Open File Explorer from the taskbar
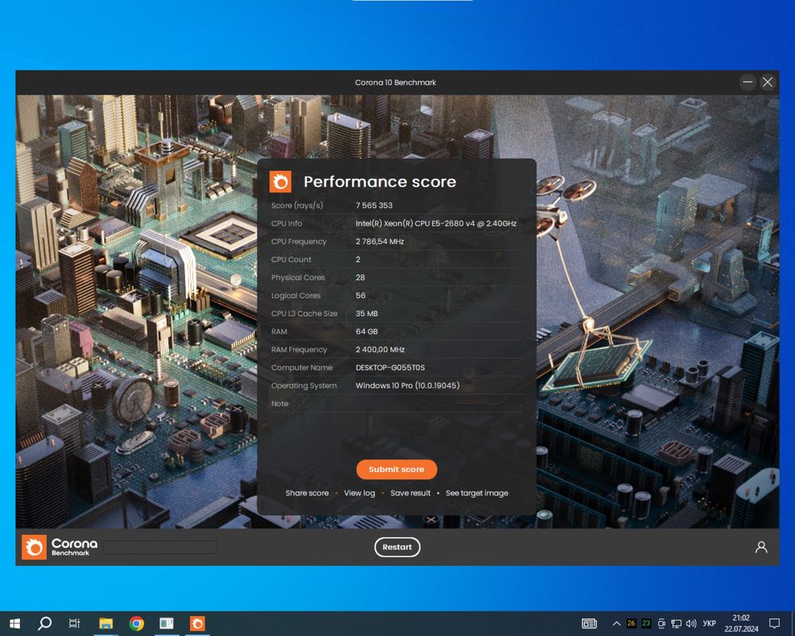This screenshot has width=795, height=636. [106, 623]
